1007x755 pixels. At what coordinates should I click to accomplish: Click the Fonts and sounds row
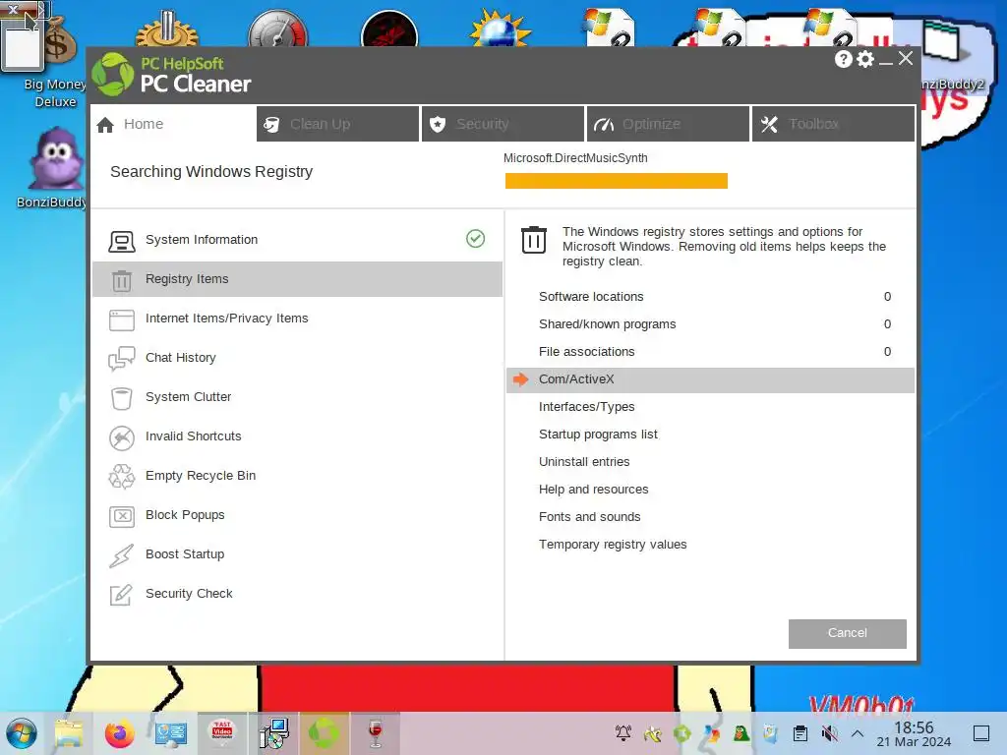point(710,517)
